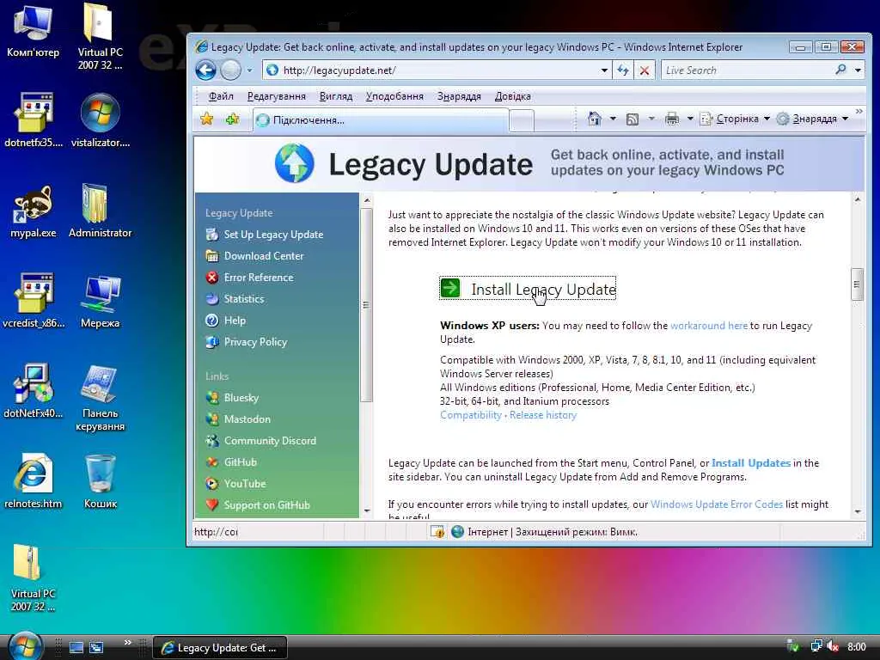Click the main page scrollbar thumb
Screen dimensions: 880x660
[x=857, y=284]
